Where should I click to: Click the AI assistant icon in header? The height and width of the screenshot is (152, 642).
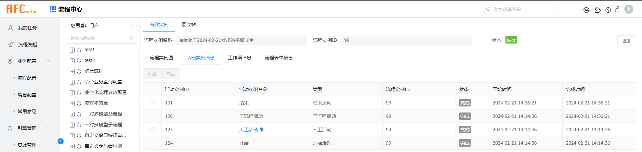click(586, 10)
